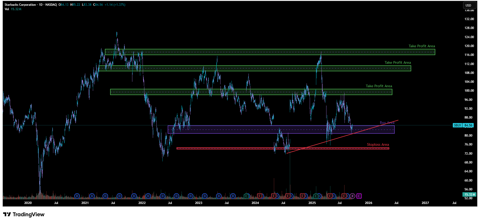Click the dividend marker just after Jul 2022
The width and height of the screenshot is (480, 222).
tap(176, 196)
